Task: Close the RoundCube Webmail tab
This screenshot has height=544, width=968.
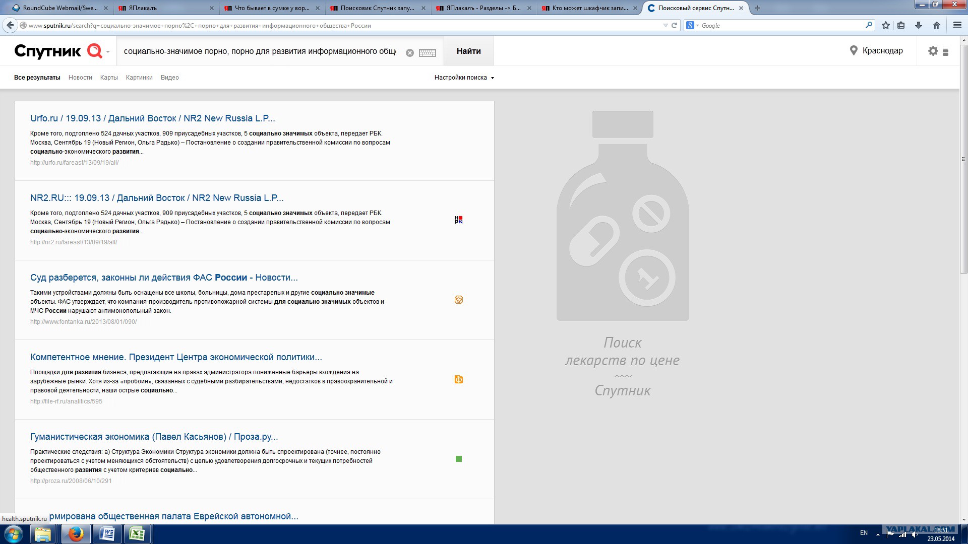Action: (106, 8)
